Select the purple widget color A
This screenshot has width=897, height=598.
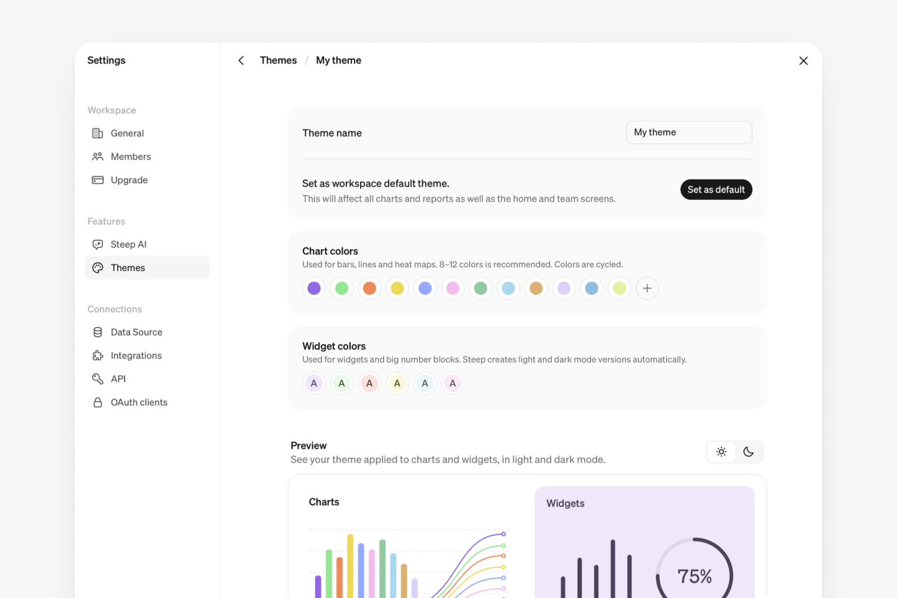(x=314, y=384)
